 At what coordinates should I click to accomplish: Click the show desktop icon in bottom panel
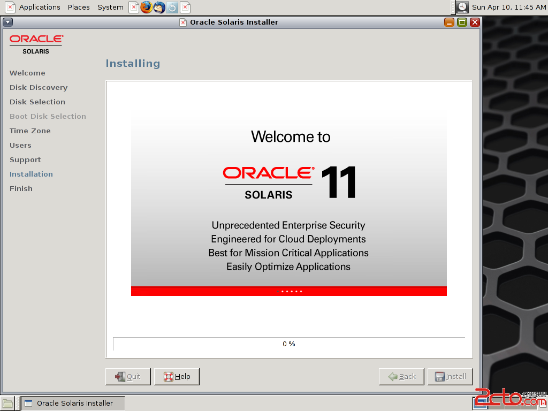[x=7, y=404]
